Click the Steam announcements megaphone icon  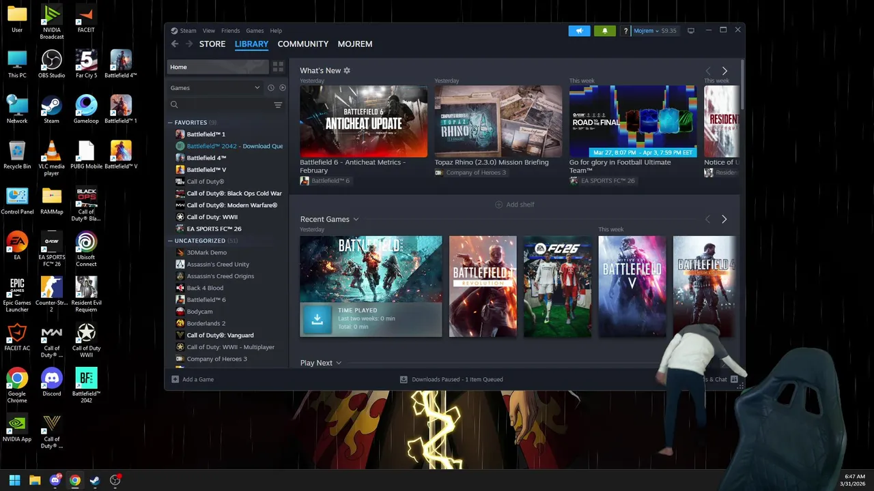pyautogui.click(x=579, y=31)
